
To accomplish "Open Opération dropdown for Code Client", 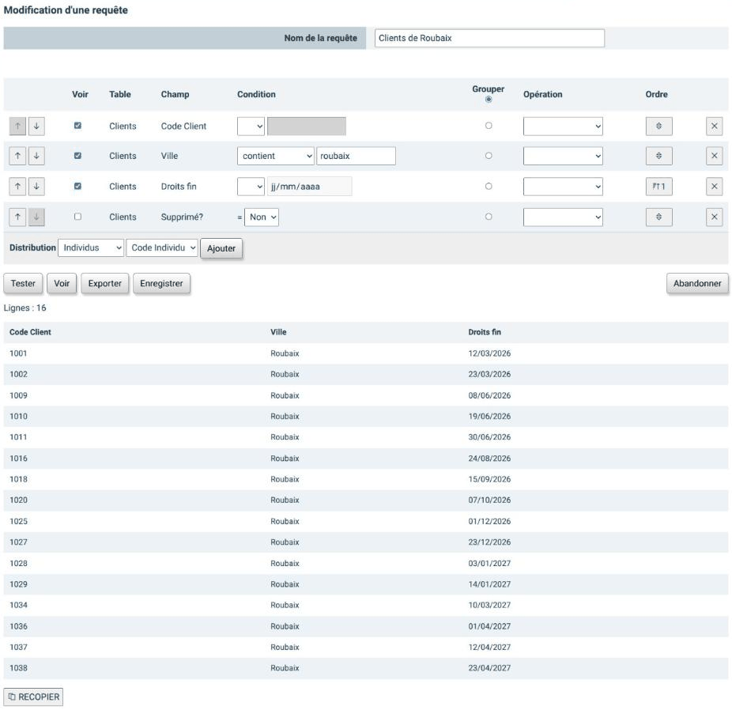I will (563, 126).
